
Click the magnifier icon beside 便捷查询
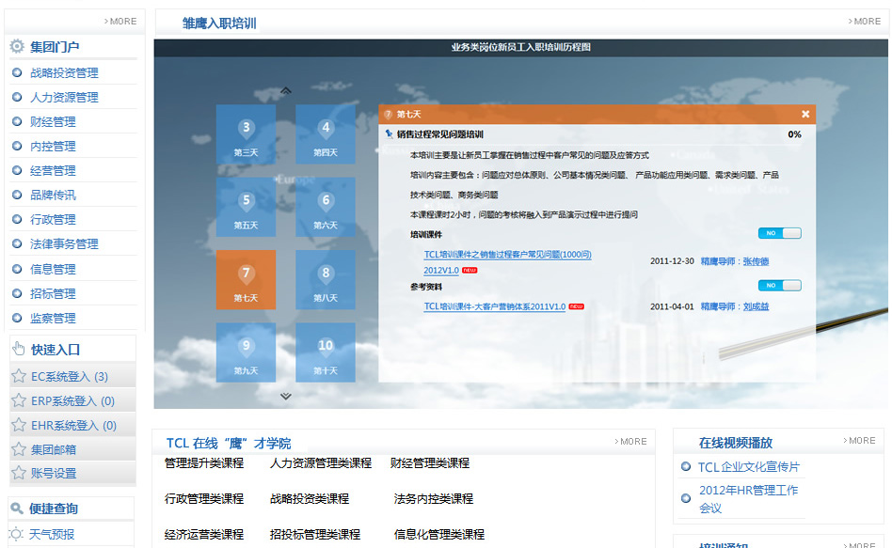(x=17, y=509)
